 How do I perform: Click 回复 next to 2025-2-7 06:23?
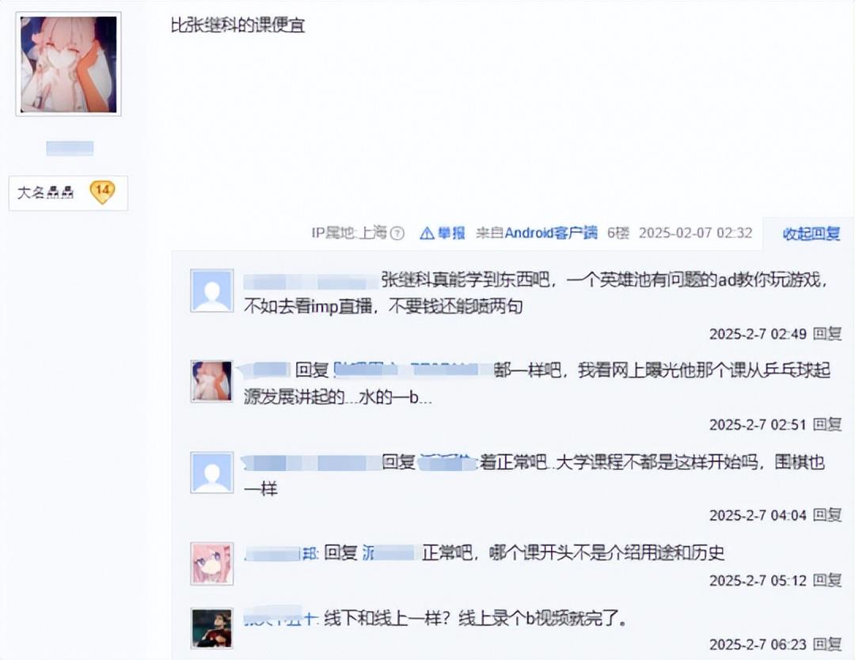coord(827,644)
